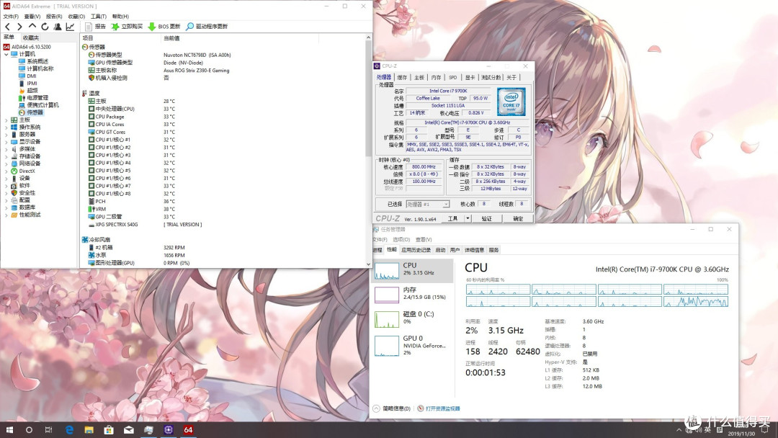Click the 驱动程序更新 driver update button
Screen dimensions: 778x438
point(207,27)
